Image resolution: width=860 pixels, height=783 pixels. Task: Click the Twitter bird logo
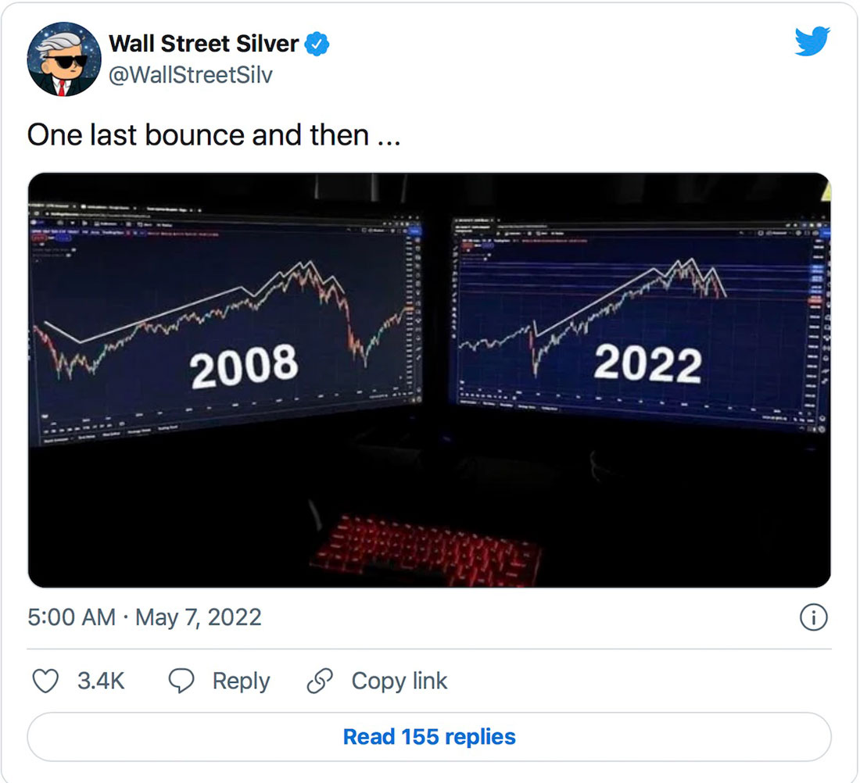(x=812, y=41)
